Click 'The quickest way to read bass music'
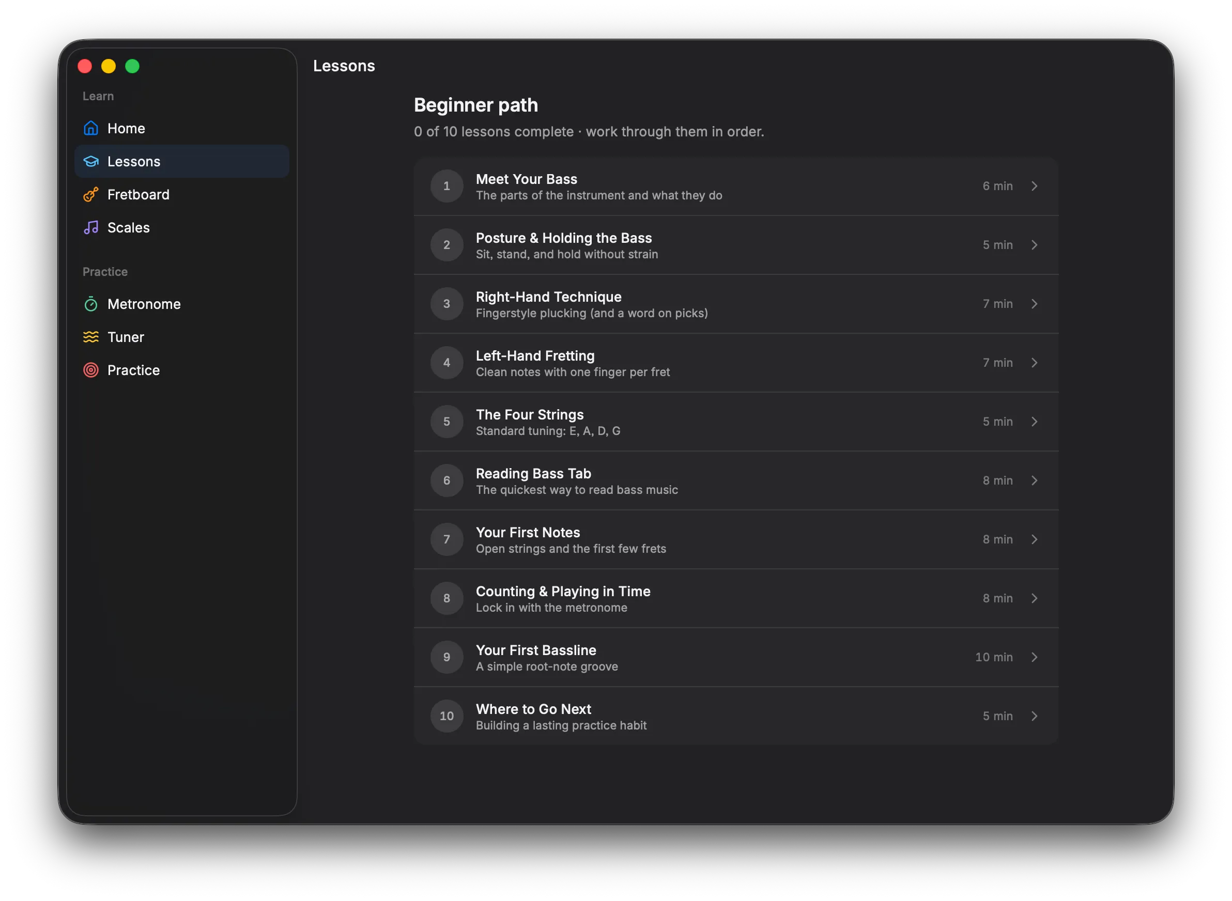The height and width of the screenshot is (901, 1232). click(x=577, y=490)
